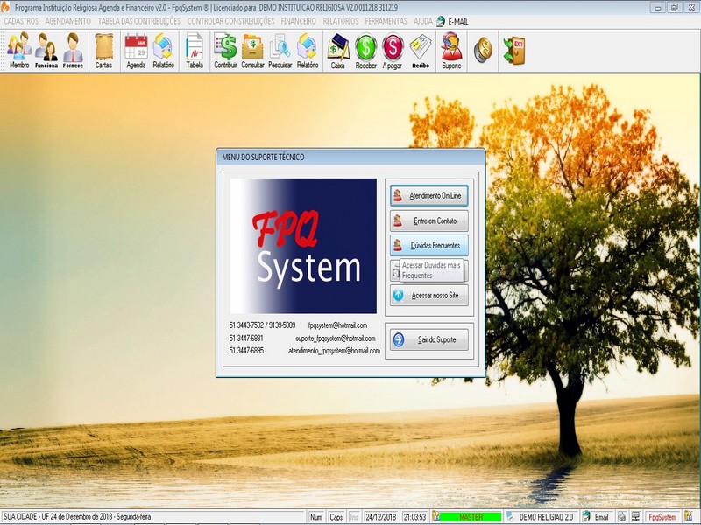701x525 pixels.
Task: Open the Fornece suppliers icon
Action: [73, 51]
